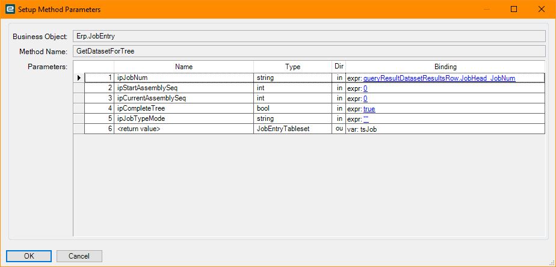Viewport: 556px width, 267px height.
Task: Click the Name column header
Action: click(x=184, y=67)
